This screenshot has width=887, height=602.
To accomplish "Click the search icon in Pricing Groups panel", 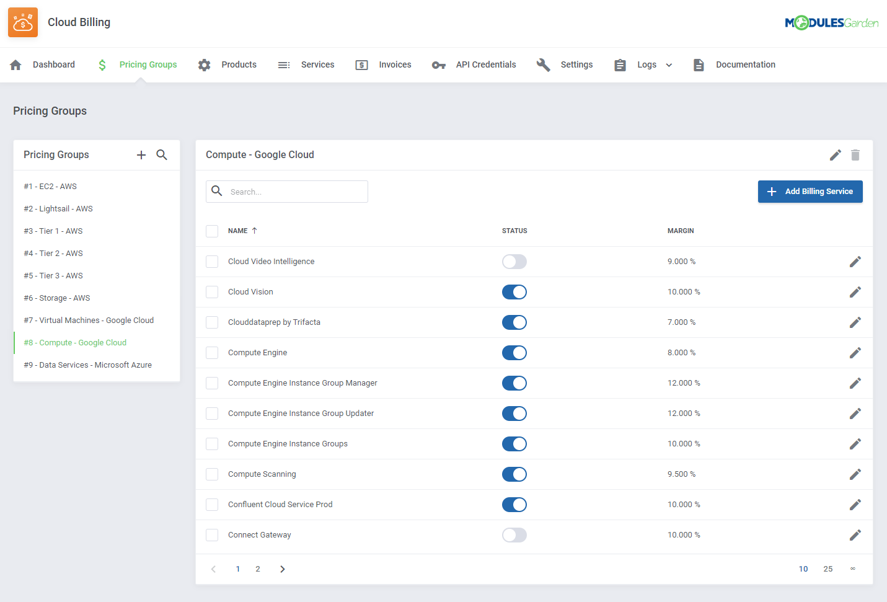I will (x=162, y=155).
